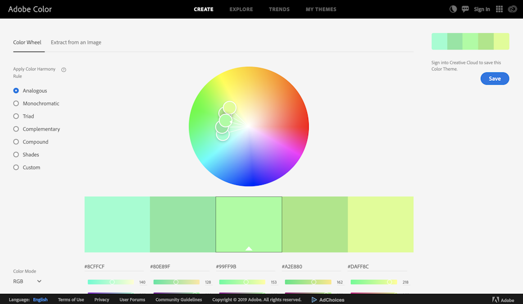523x304 pixels.
Task: Open the User Forums link
Action: tap(132, 300)
